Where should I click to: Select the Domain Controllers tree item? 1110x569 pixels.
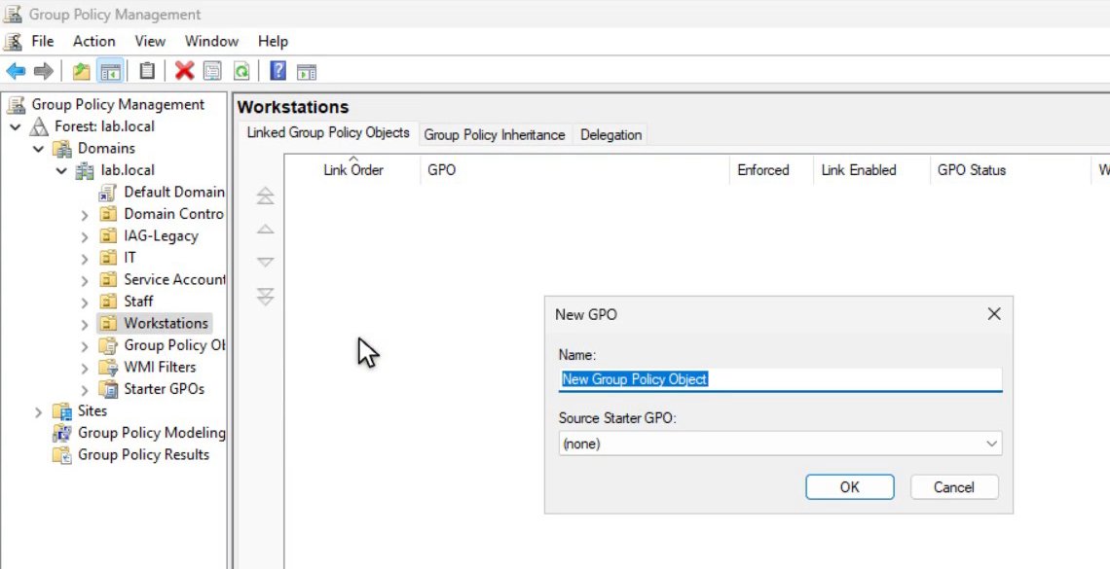pos(173,214)
